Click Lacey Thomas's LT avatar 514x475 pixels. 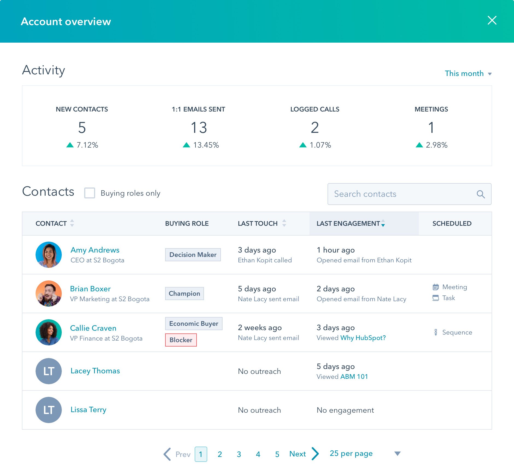49,371
